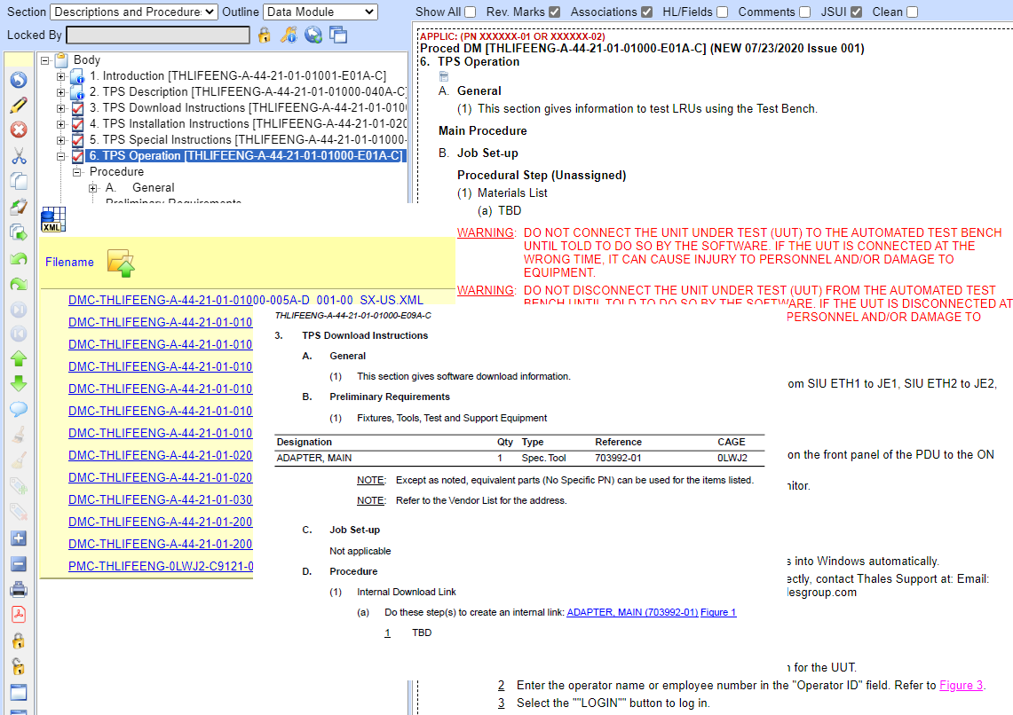Select 2. TPS Description tree item

(248, 92)
